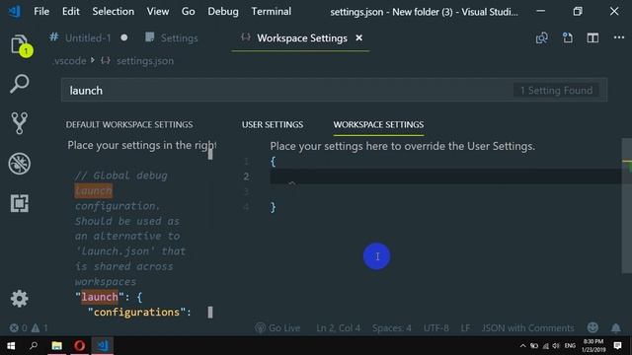
Task: Click the feedback smiley icon
Action: point(592,327)
